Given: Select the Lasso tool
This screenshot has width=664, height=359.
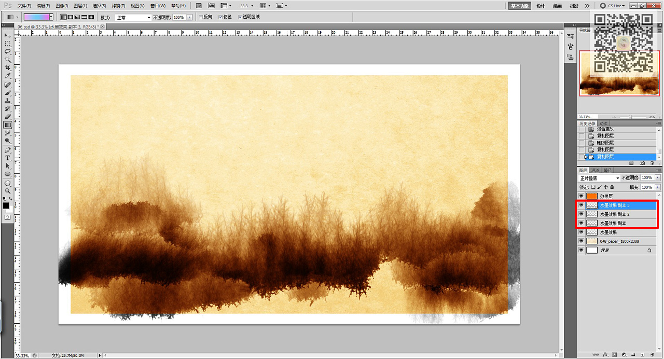Looking at the screenshot, I should tap(8, 51).
